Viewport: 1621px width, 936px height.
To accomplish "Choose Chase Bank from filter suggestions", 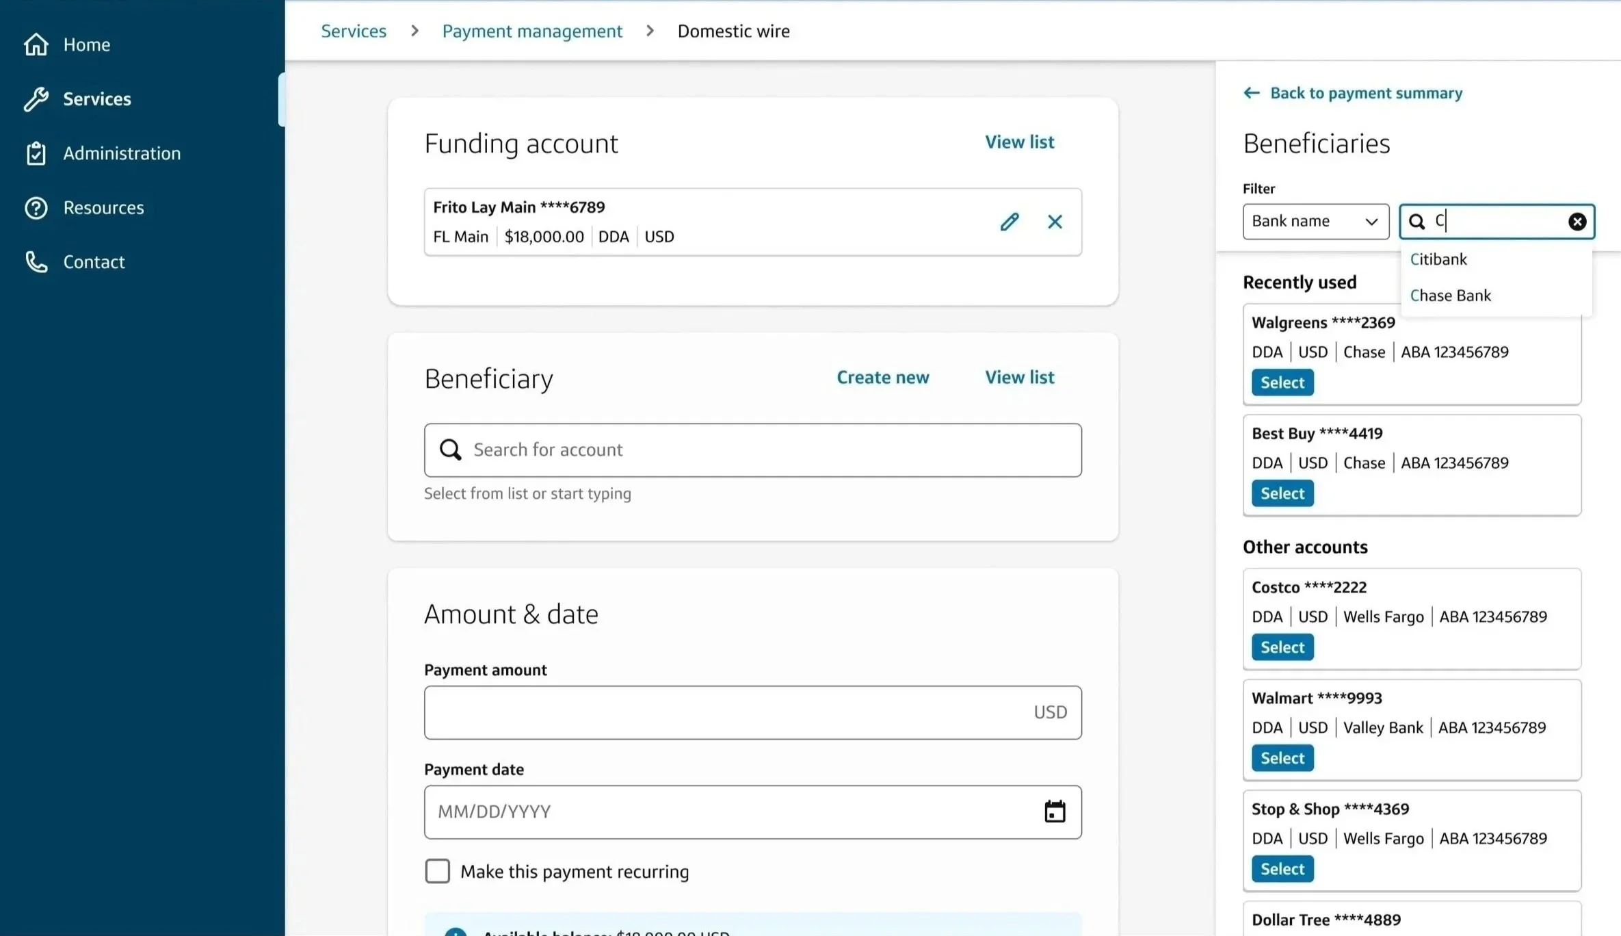I will coord(1450,296).
